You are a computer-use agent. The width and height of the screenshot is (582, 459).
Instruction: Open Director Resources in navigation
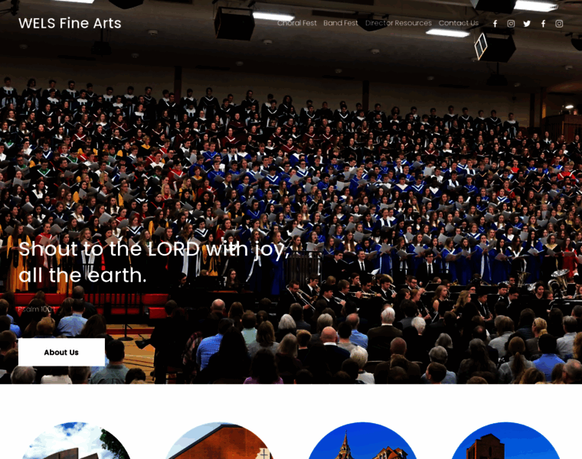(398, 23)
